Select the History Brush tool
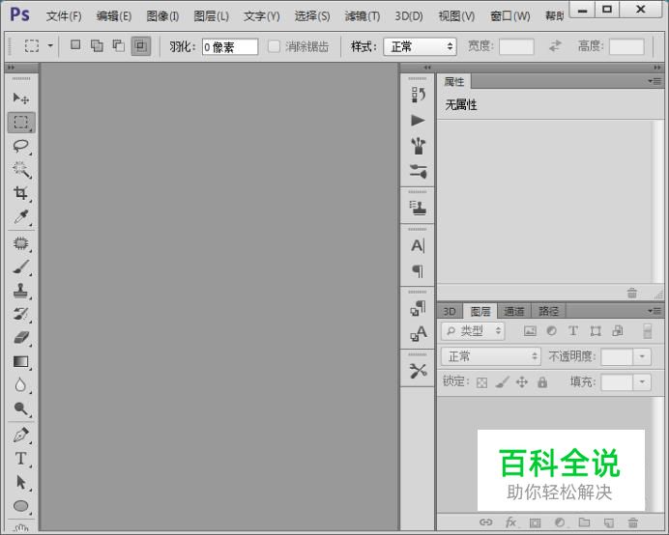The width and height of the screenshot is (669, 535). pos(20,314)
